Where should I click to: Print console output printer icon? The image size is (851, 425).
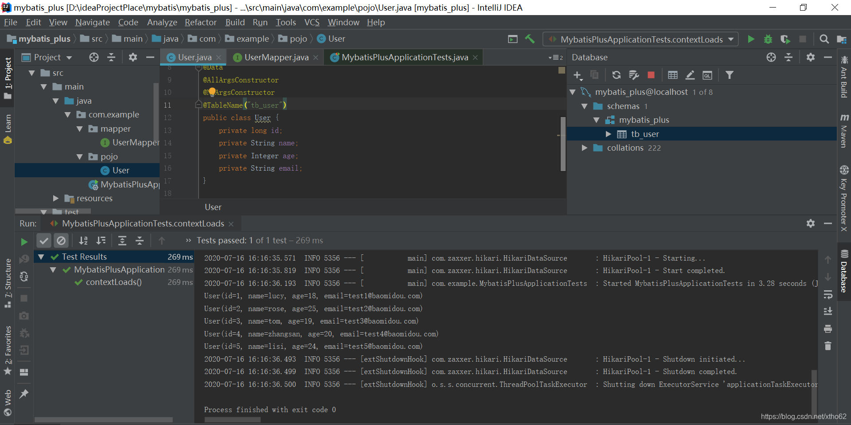[828, 329]
